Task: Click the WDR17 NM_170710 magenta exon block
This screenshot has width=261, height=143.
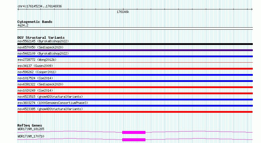Action: tap(134, 140)
